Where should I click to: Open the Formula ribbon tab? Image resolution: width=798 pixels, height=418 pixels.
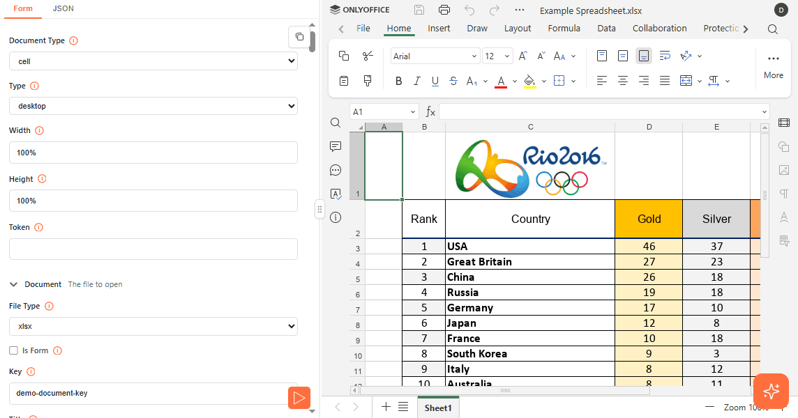tap(564, 29)
